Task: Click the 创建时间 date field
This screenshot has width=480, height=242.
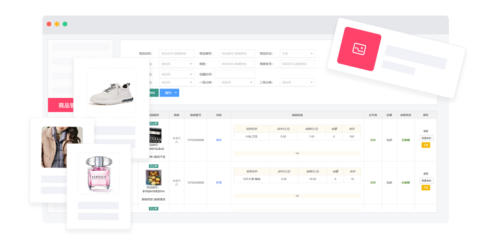Action: [x=237, y=74]
